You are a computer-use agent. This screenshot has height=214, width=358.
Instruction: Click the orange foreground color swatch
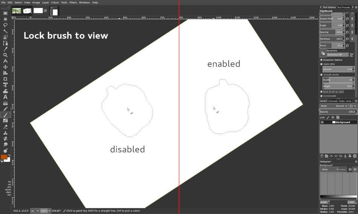[x=4, y=157]
